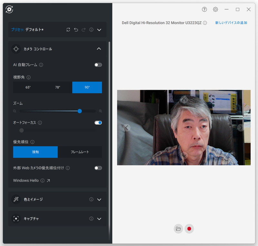Select the 90° field of view

click(87, 87)
